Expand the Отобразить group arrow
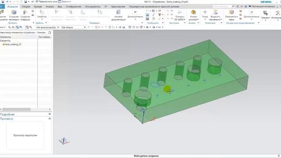 (x=163, y=23)
